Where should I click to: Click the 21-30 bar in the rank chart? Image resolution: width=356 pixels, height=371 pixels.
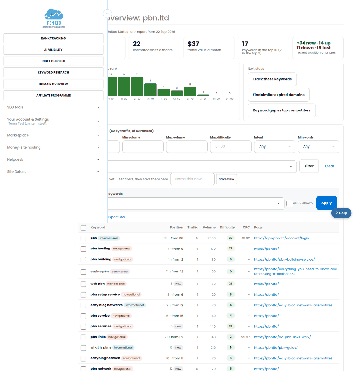137,87
